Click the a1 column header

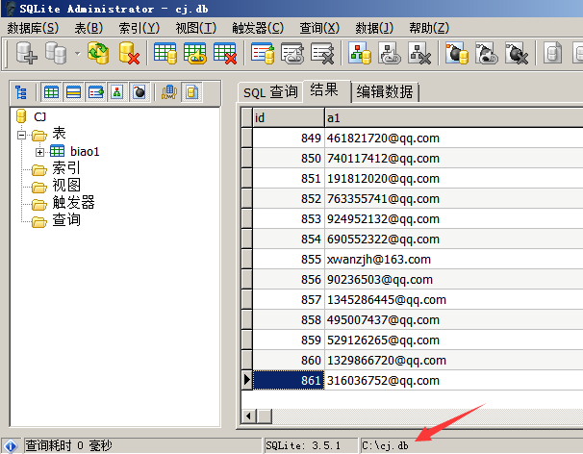pos(452,116)
